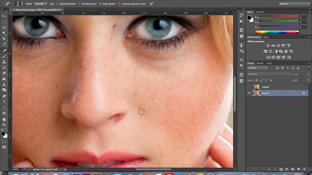Select the Move tool
Screen dimensions: 312x175
click(4, 16)
